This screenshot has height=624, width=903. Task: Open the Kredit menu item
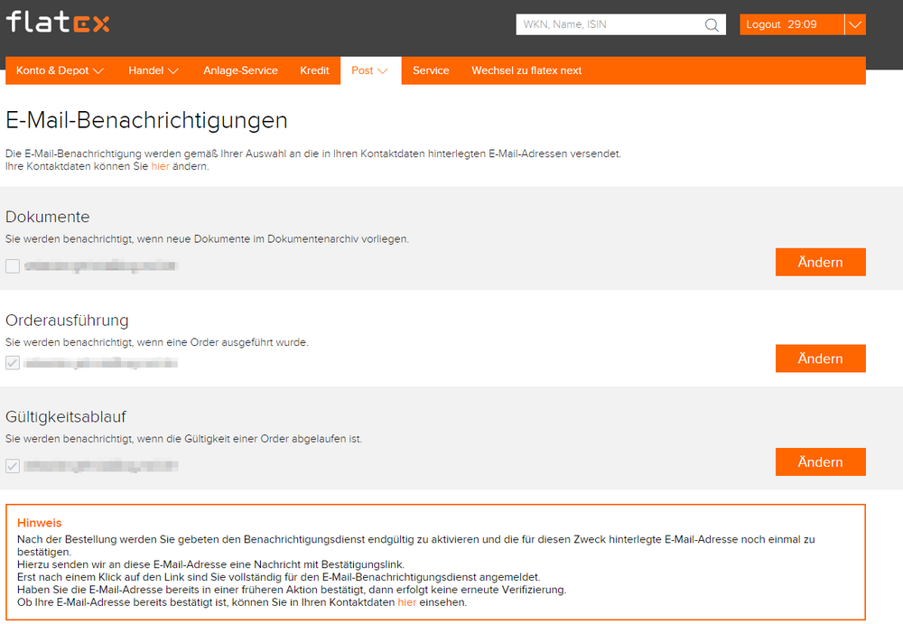tap(314, 70)
